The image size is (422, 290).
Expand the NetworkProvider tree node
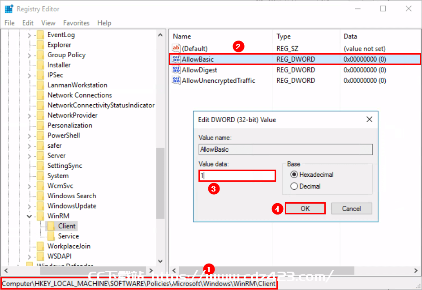pos(29,116)
